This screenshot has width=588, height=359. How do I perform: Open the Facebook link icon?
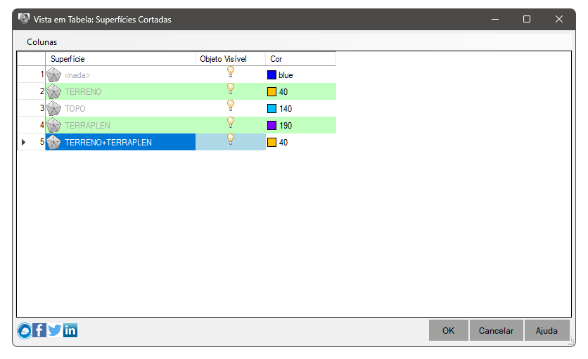(x=39, y=330)
